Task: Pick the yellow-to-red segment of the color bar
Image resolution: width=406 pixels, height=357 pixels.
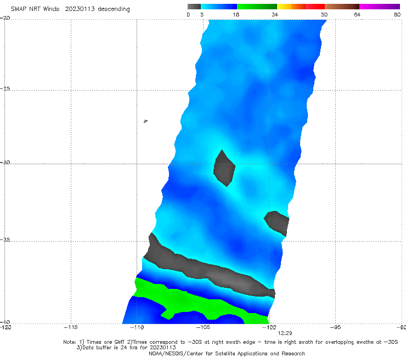Action: tap(301, 7)
